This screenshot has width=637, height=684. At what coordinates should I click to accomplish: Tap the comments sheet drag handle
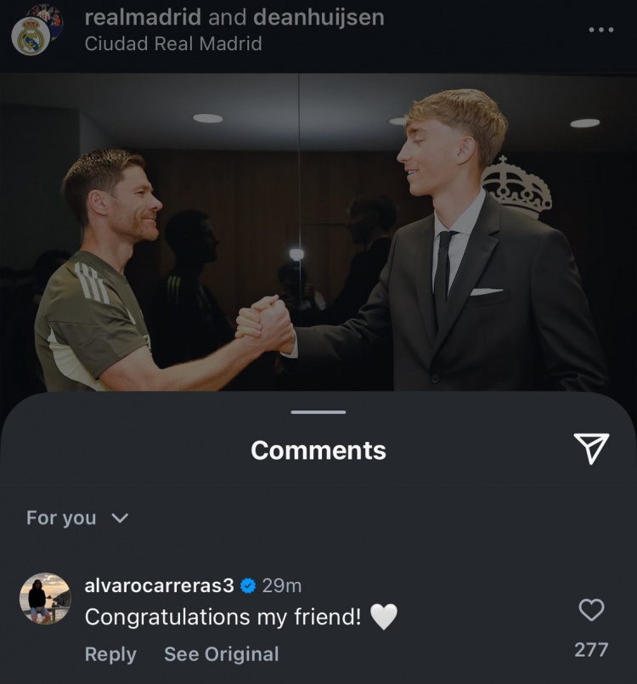click(318, 412)
